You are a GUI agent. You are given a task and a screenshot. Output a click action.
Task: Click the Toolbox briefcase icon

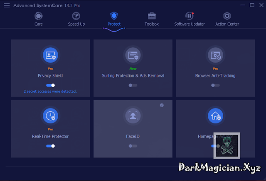[152, 16]
